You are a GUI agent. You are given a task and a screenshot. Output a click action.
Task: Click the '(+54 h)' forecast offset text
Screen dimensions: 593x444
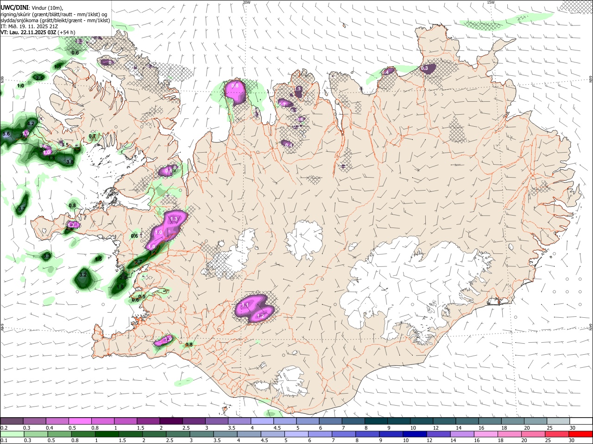[x=67, y=32]
